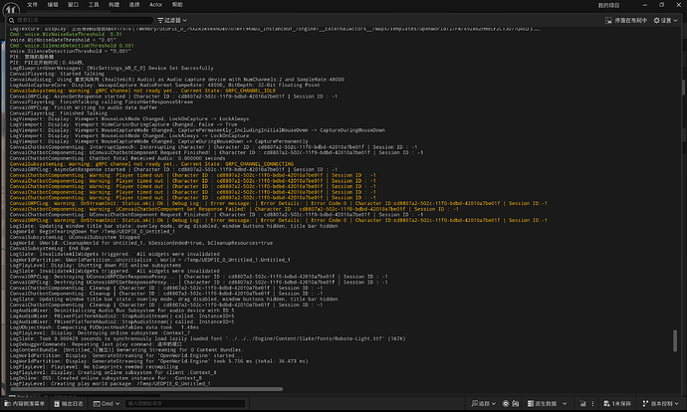Image resolution: width=687 pixels, height=412 pixels.
Task: Click the 'LogAudioCaptureCore: Display: WasapiCapture' log line
Action: coord(164,86)
